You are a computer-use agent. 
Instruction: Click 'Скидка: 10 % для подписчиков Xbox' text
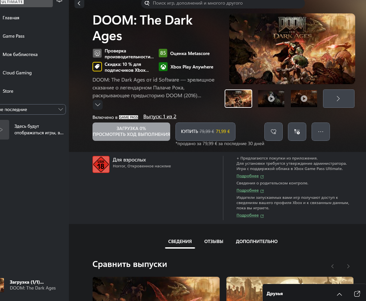click(127, 67)
